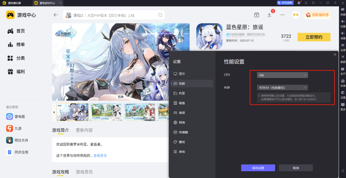Open 分类 categories in the left navigation

coord(16,58)
